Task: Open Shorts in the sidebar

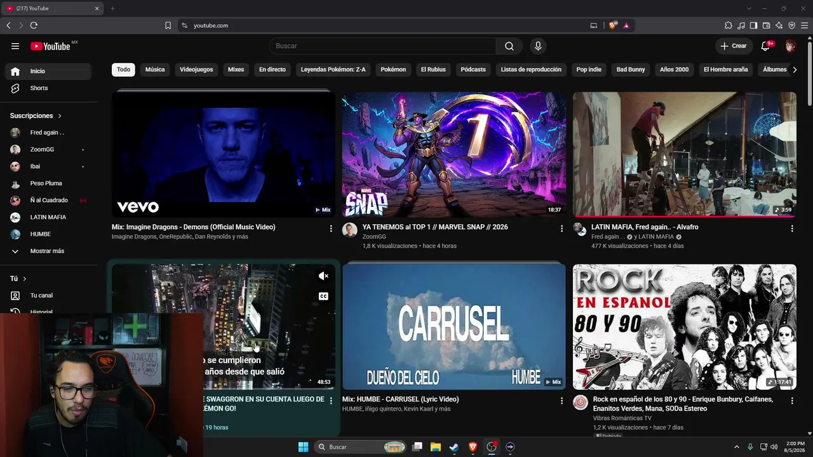Action: coord(48,88)
